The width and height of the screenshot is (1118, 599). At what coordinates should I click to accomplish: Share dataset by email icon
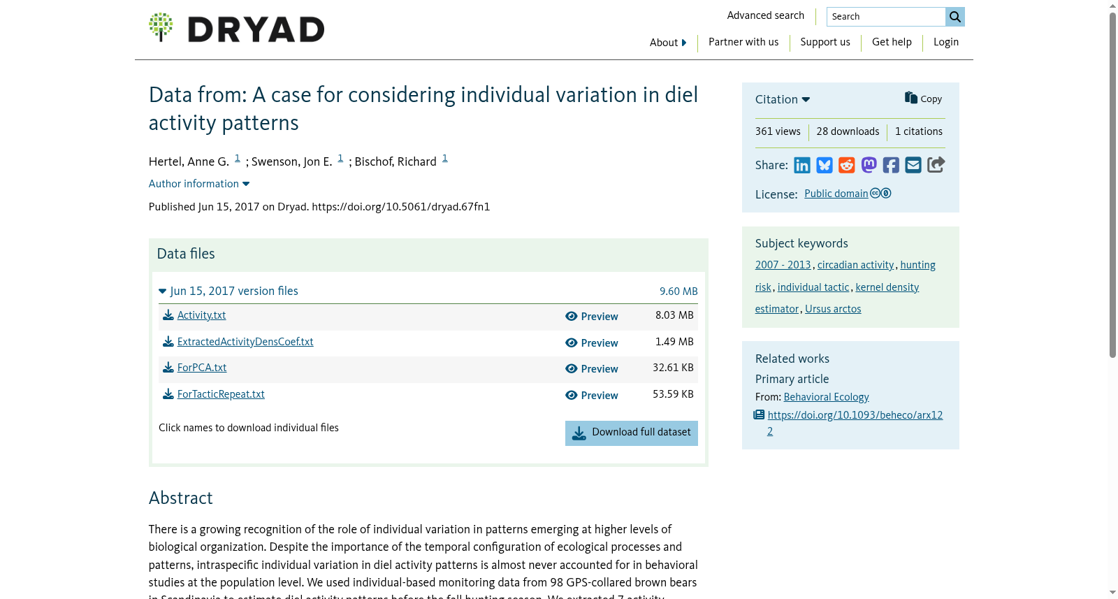[913, 165]
